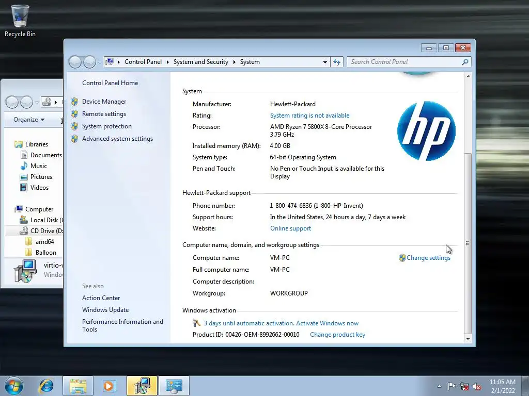The image size is (529, 396).
Task: Open Performance Information and Tools link
Action: 122,326
